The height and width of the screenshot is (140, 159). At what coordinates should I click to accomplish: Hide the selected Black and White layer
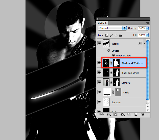pos(99,62)
